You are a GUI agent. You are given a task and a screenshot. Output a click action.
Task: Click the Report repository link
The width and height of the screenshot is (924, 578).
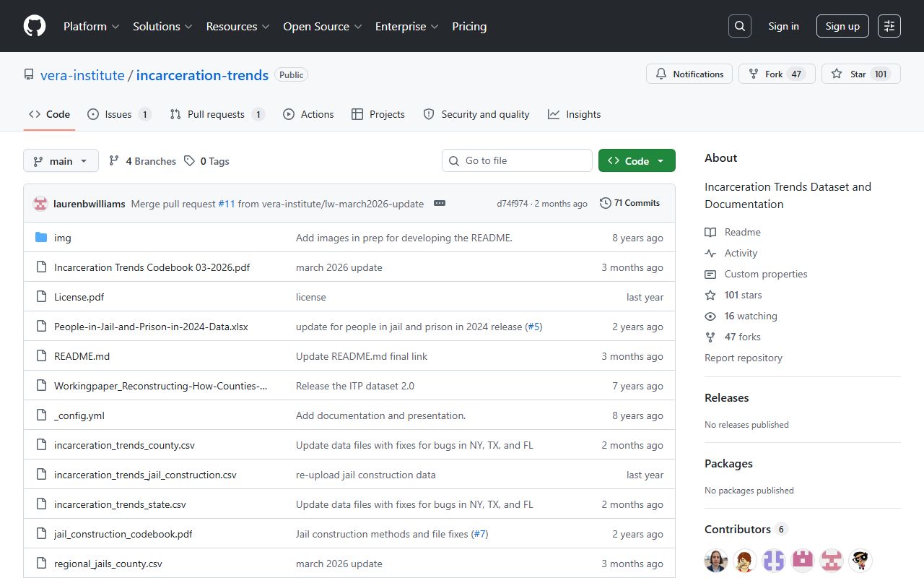744,358
